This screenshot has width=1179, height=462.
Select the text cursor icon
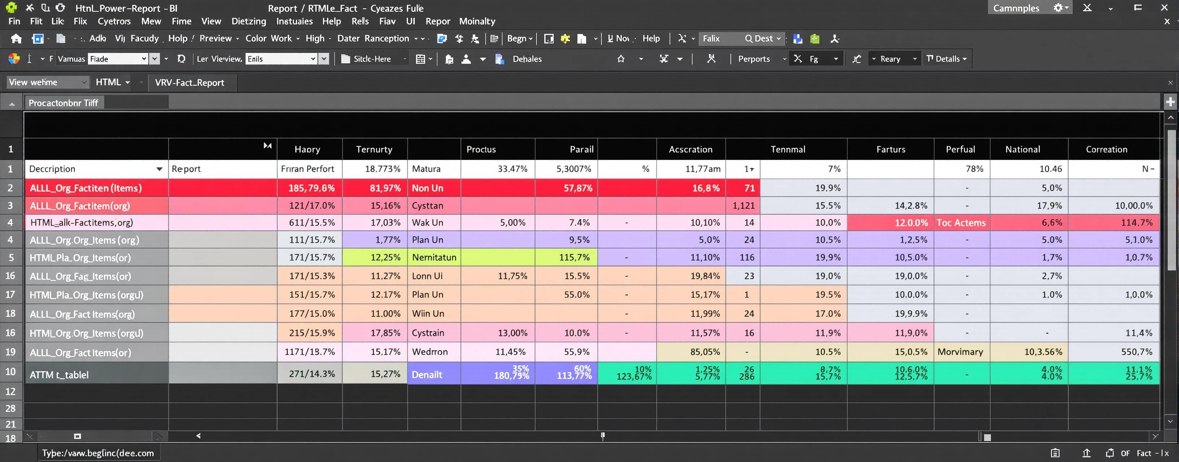click(x=29, y=58)
